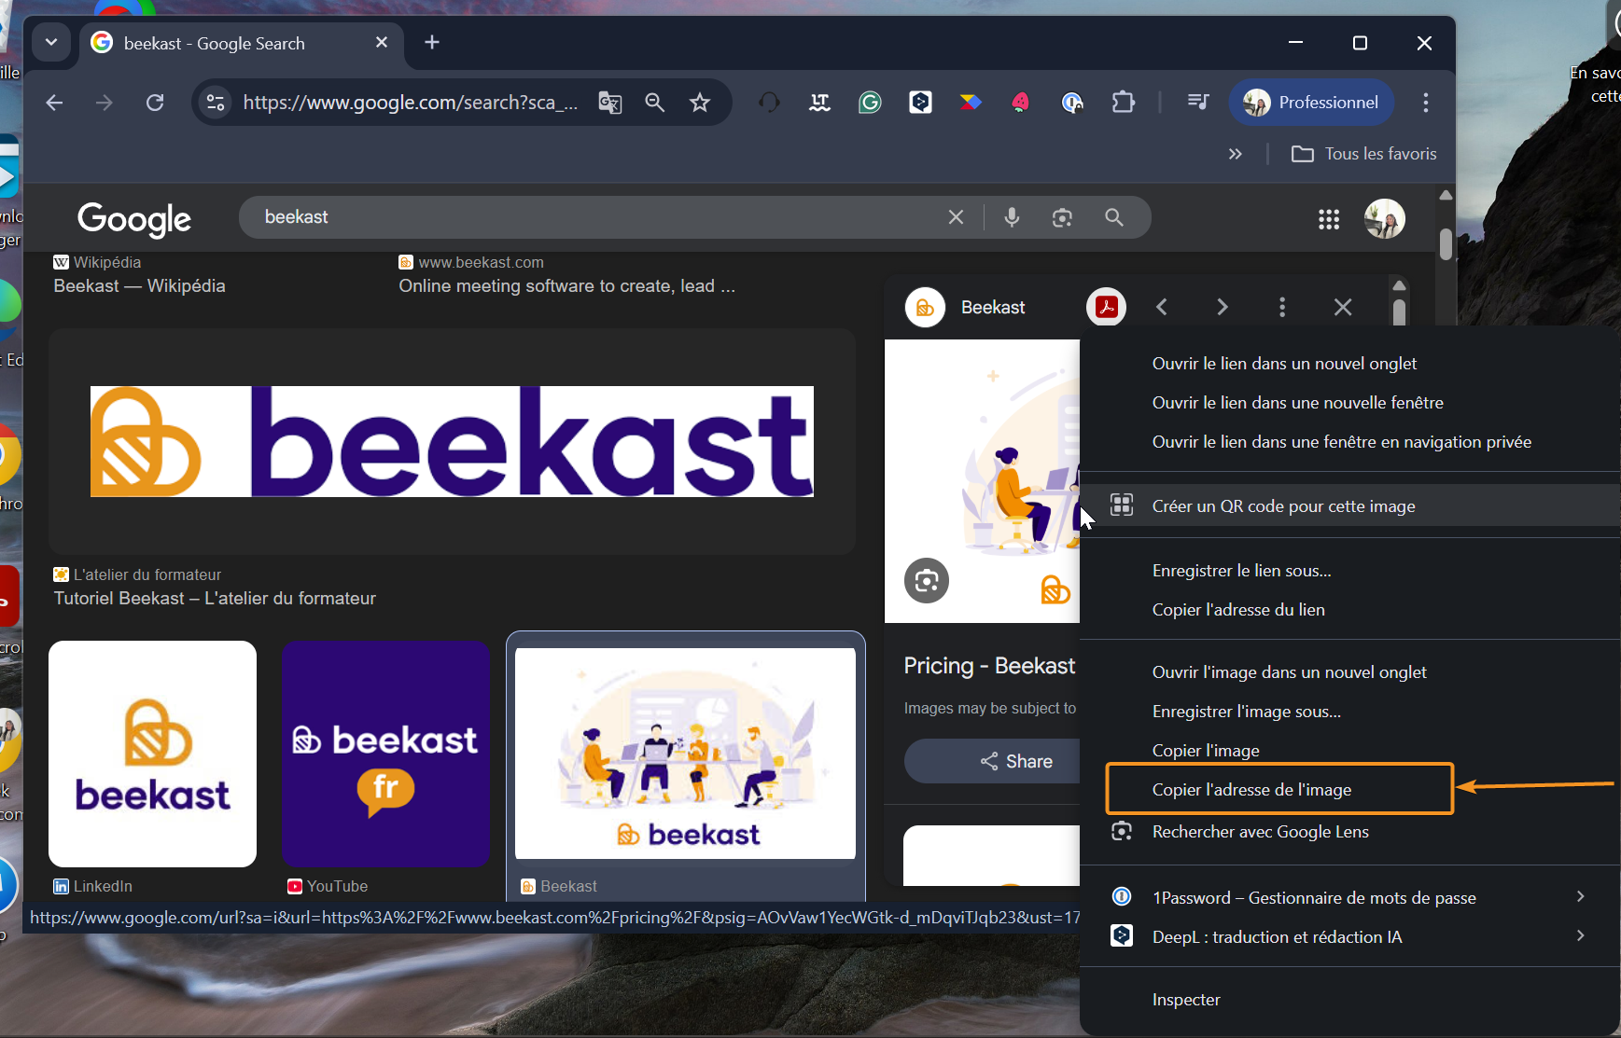
Task: Click the URL address field
Action: click(x=411, y=103)
